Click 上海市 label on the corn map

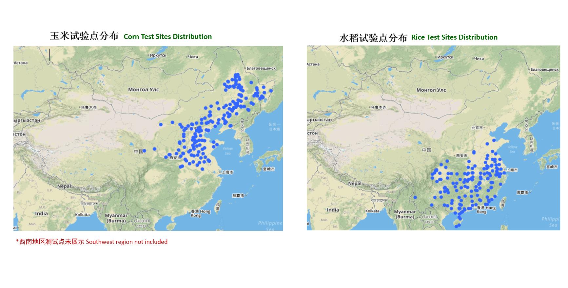tap(227, 172)
